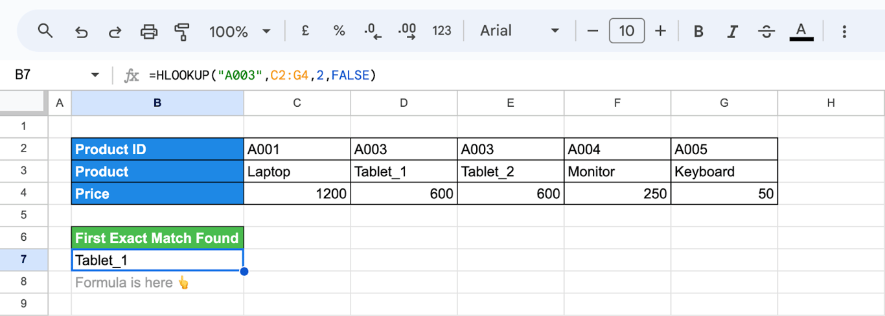Open the name box dropdown arrow
The height and width of the screenshot is (316, 885).
[95, 75]
